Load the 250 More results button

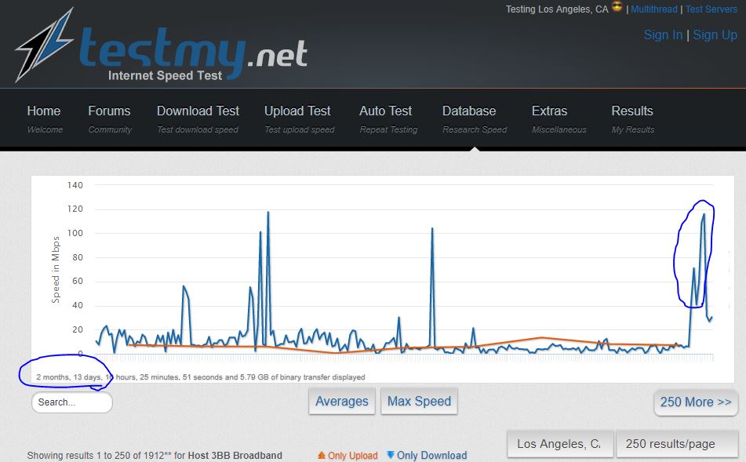696,402
